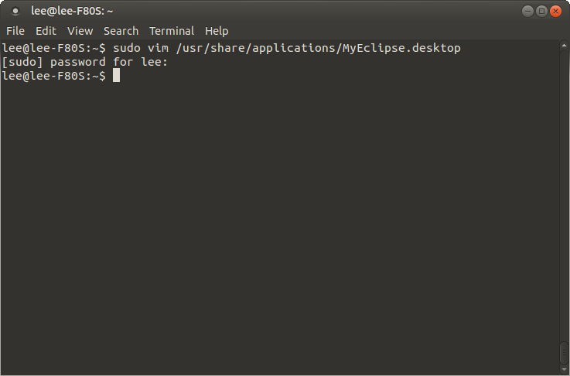The image size is (570, 376).
Task: Click the scrollbar down arrow
Action: tap(564, 370)
